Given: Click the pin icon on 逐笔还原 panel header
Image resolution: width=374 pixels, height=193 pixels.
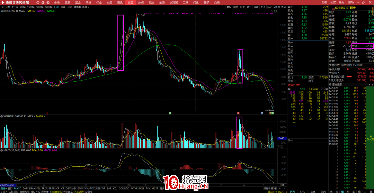Looking at the screenshot, I should (x=369, y=84).
